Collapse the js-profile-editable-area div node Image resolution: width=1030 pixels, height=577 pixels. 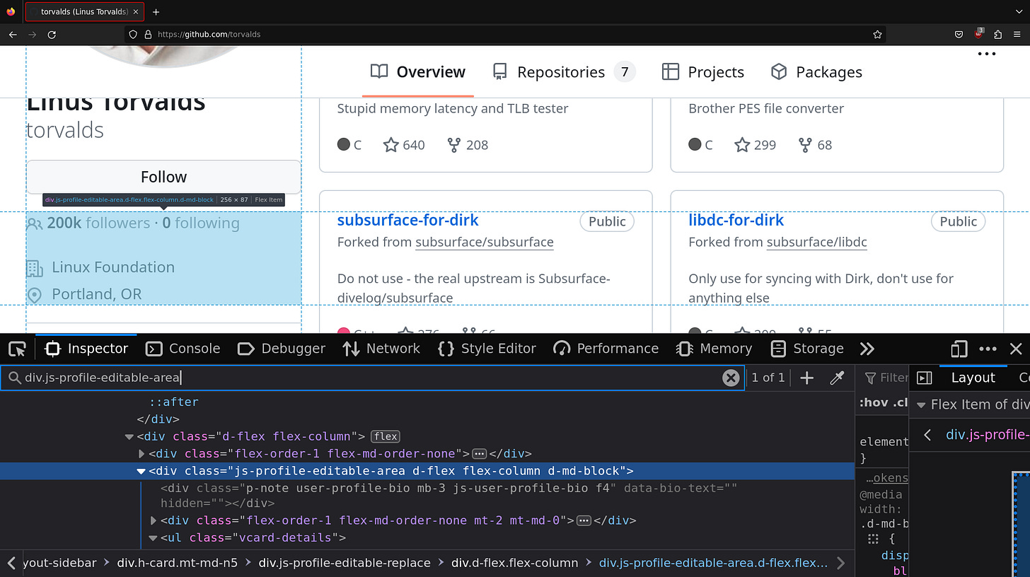141,471
